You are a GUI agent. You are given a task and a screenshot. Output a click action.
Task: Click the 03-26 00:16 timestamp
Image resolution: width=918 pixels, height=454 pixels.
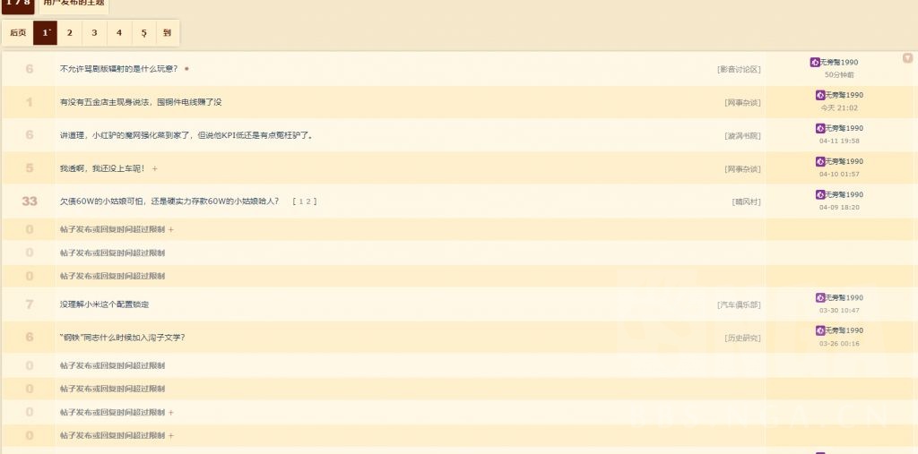click(x=839, y=344)
